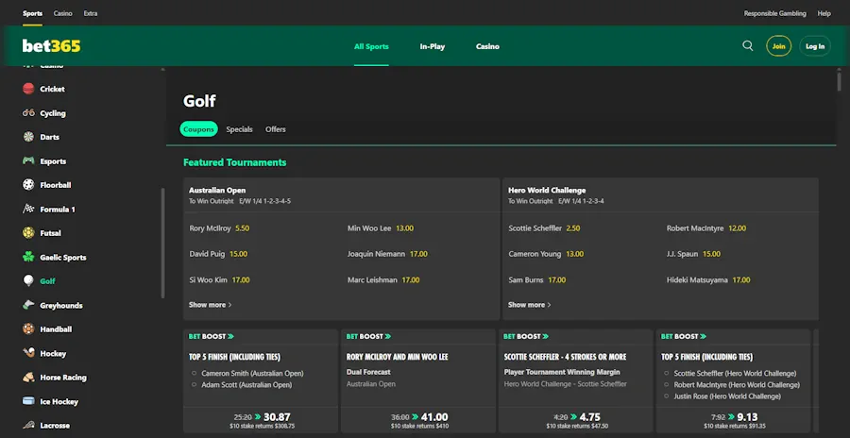Open Cricket via its ball icon
Image resolution: width=850 pixels, height=438 pixels.
28,89
